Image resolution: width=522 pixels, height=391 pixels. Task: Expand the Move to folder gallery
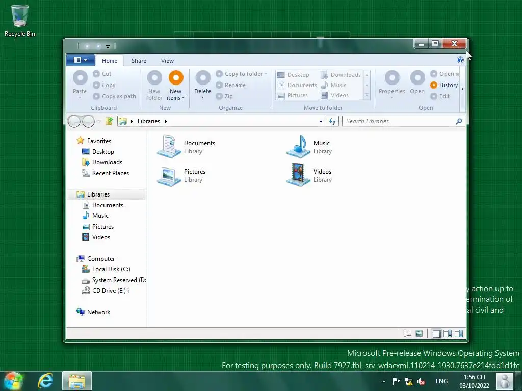click(x=367, y=95)
